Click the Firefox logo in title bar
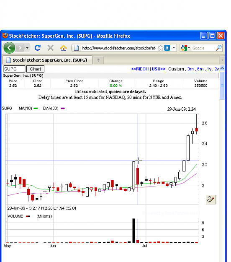Screen dimensions: 231x262 [5, 36]
